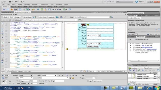Click the Refresh icon in Address bar
This screenshot has width=161, height=90.
[10, 20]
